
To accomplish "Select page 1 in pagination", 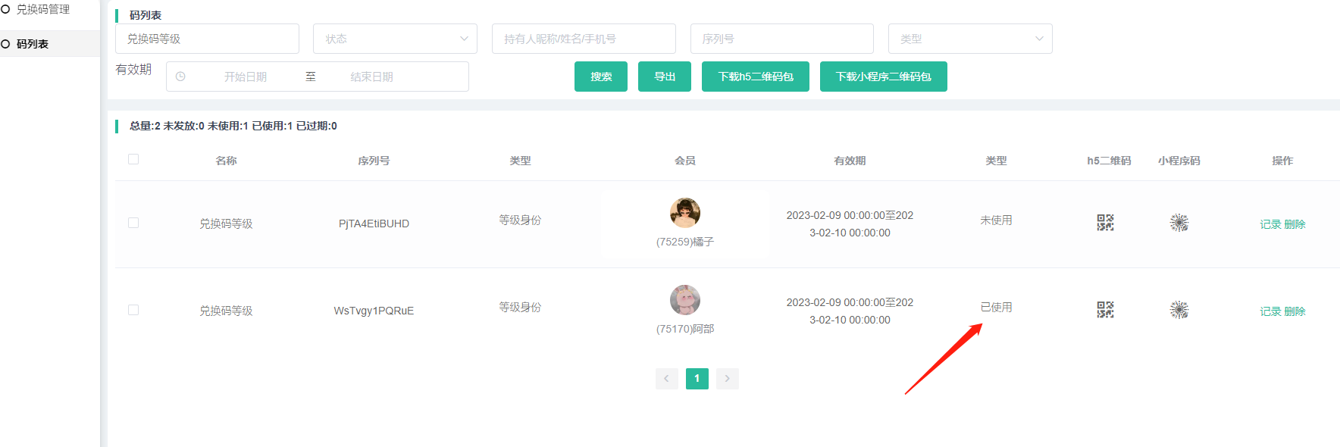I will 697,379.
